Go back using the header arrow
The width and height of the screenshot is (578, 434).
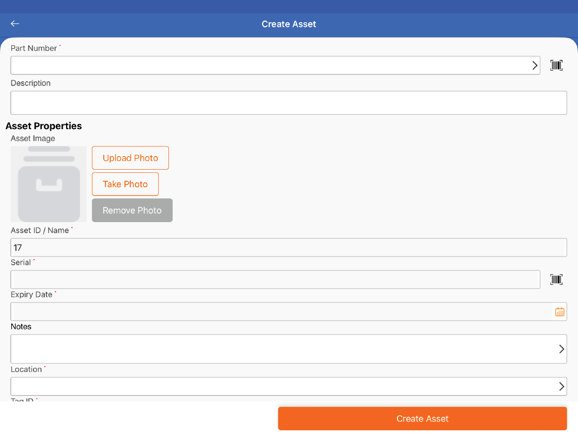tap(15, 24)
